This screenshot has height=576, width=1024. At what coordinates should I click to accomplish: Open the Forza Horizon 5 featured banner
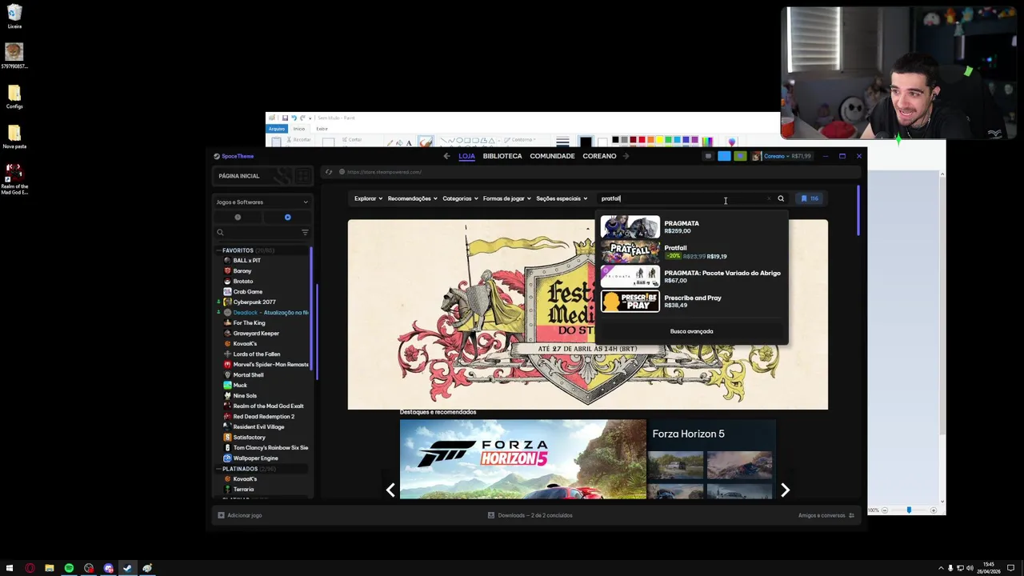(523, 459)
